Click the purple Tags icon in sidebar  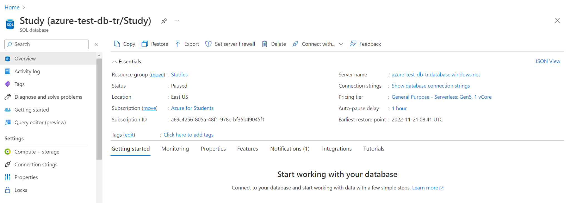click(x=8, y=84)
